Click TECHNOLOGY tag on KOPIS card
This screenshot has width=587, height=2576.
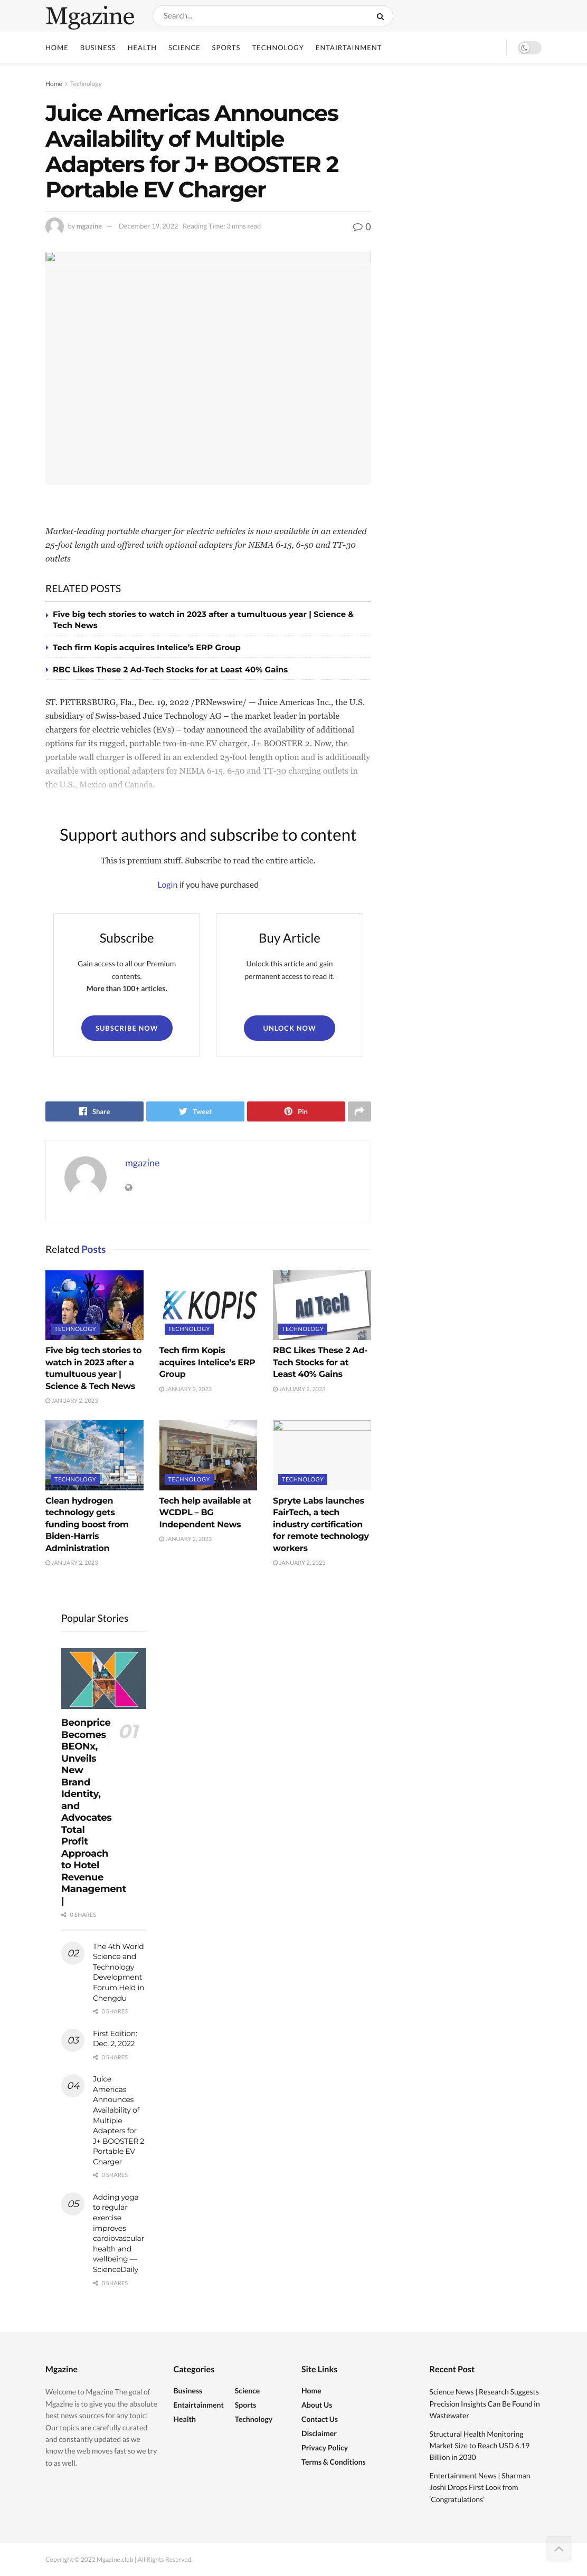[x=189, y=1329]
